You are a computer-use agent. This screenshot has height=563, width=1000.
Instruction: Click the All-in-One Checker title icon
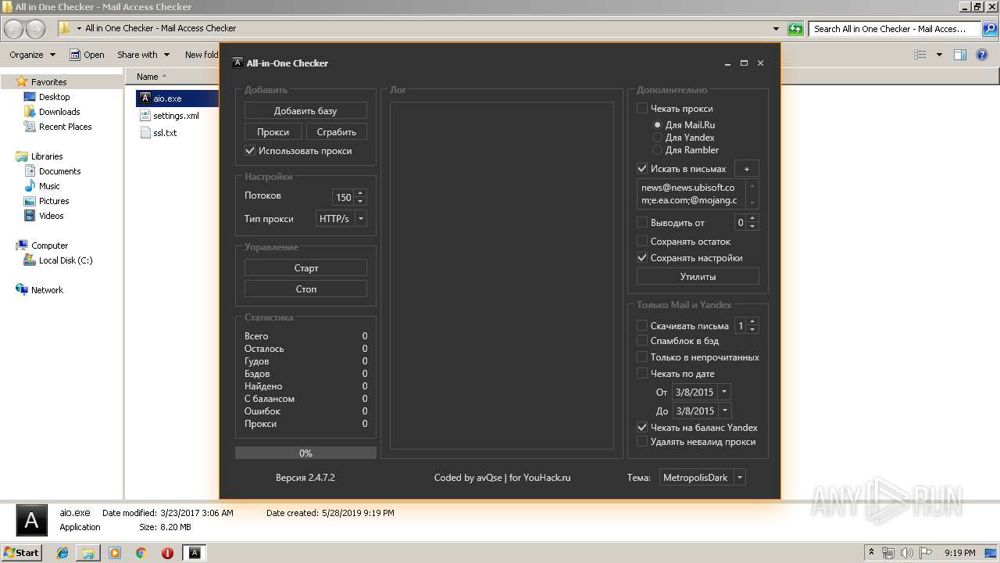pyautogui.click(x=237, y=63)
